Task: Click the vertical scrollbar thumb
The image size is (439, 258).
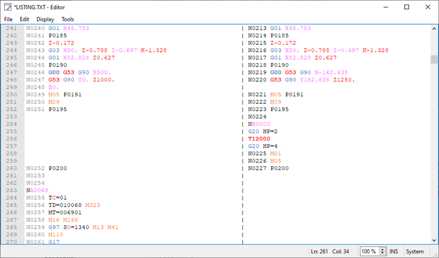Action: [x=434, y=59]
